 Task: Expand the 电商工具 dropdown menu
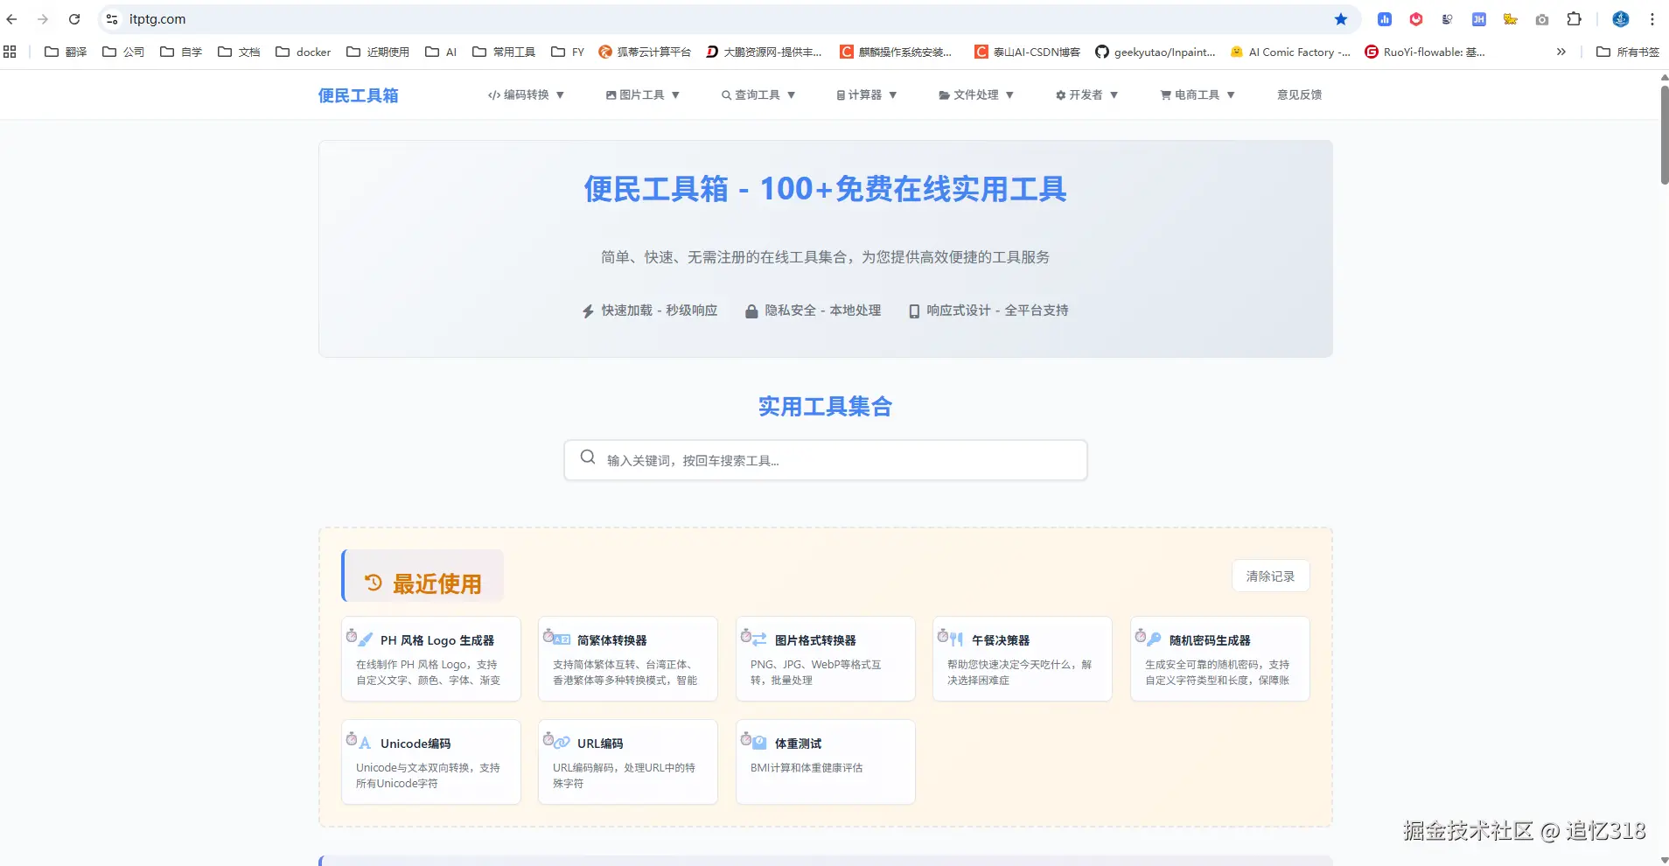pyautogui.click(x=1198, y=94)
